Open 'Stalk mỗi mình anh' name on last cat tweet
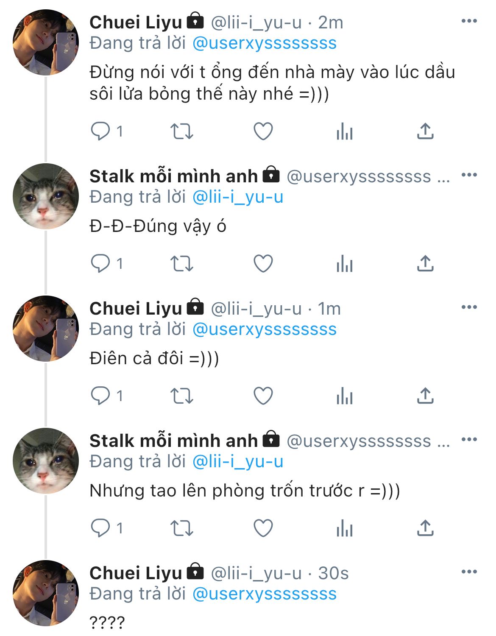This screenshot has width=496, height=636. [173, 441]
